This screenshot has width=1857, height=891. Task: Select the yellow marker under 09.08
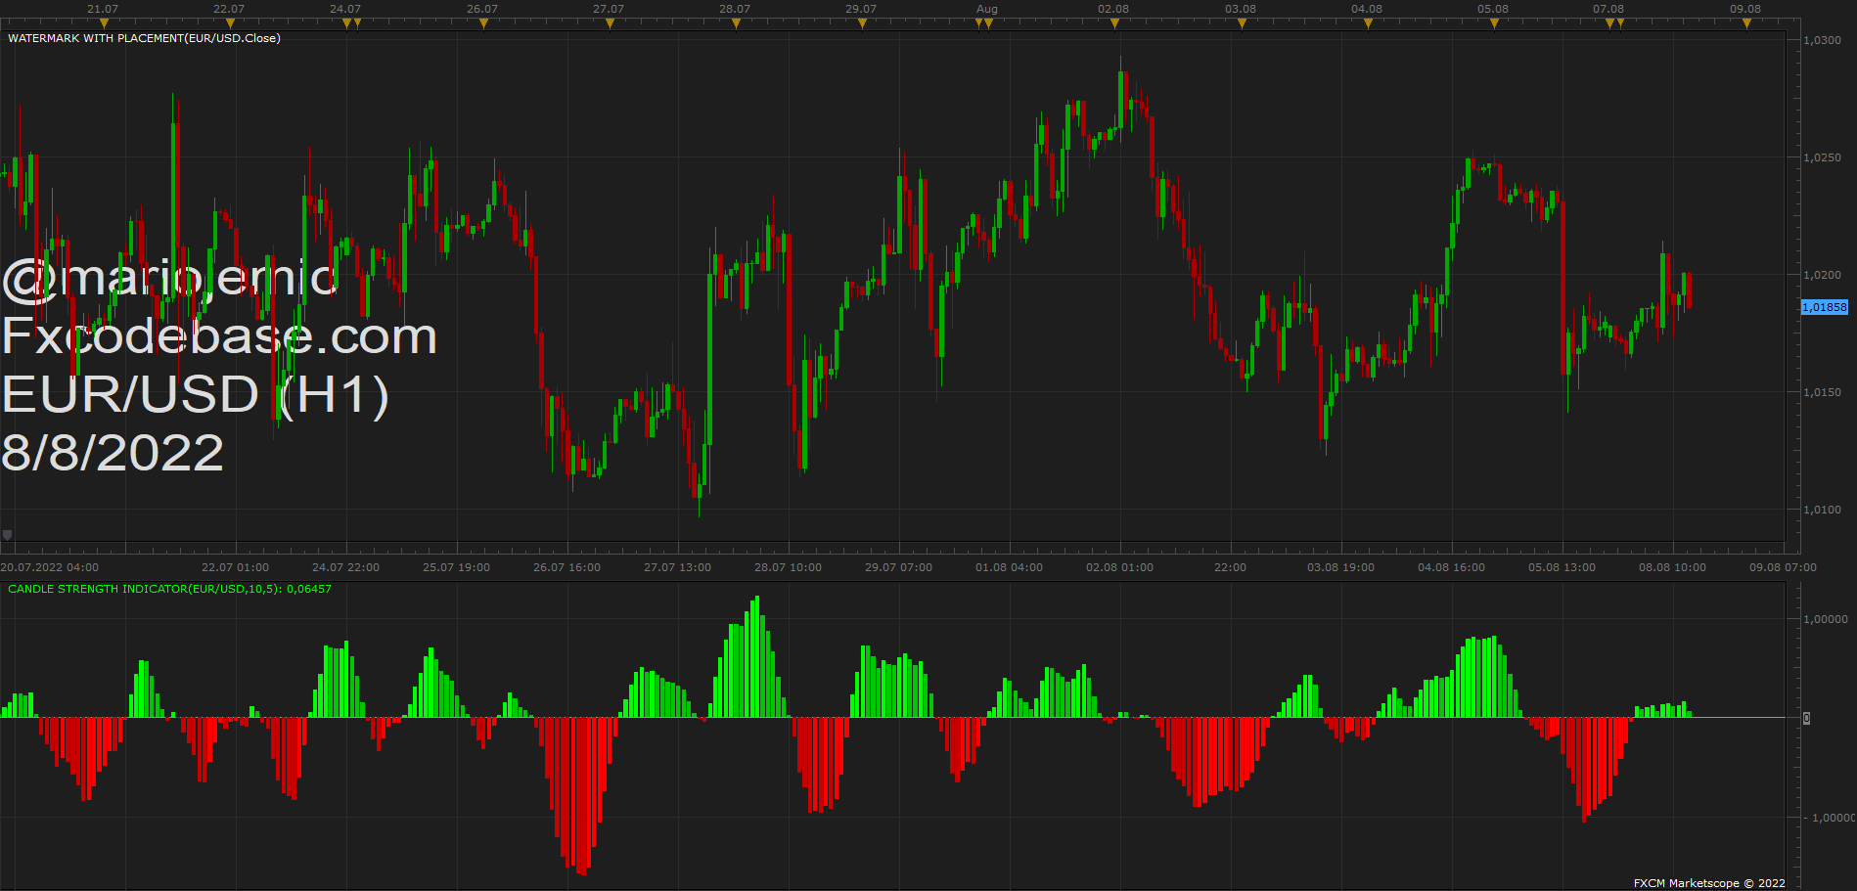(1746, 23)
